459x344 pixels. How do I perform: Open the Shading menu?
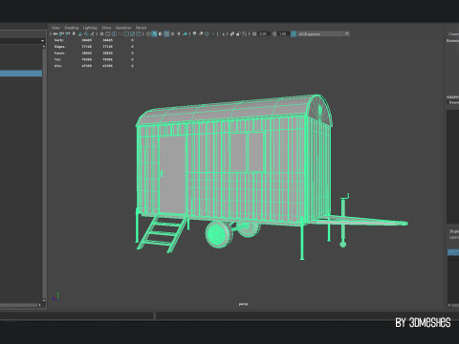pos(72,28)
